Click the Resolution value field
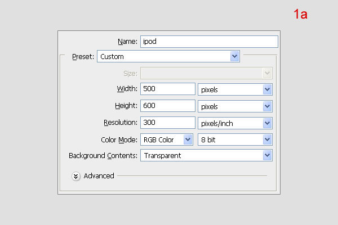338x225 pixels. click(168, 123)
